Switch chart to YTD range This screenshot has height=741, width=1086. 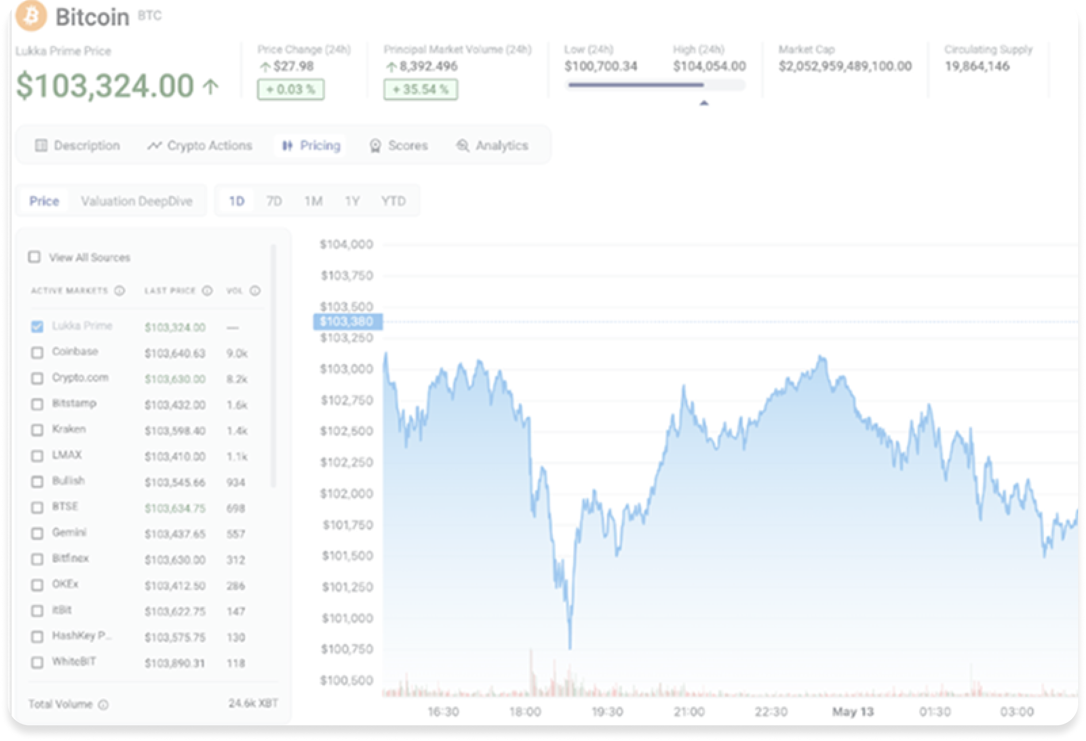pos(393,201)
